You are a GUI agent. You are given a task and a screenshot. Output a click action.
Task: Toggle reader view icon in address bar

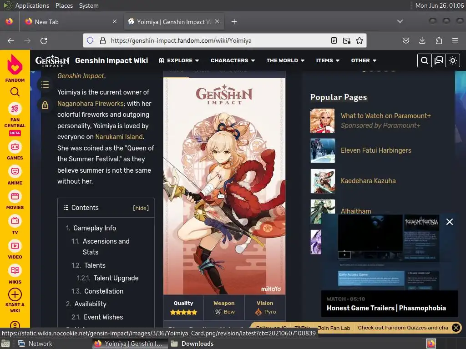[x=334, y=40]
